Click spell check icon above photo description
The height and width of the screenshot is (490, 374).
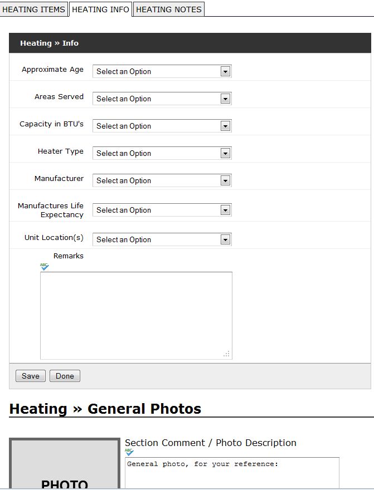pyautogui.click(x=129, y=452)
